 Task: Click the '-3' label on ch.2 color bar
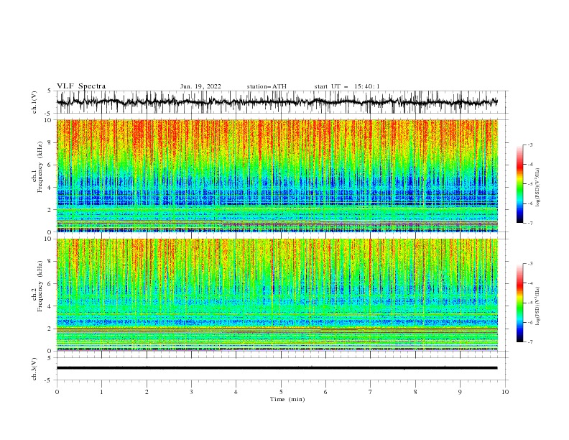pyautogui.click(x=530, y=264)
